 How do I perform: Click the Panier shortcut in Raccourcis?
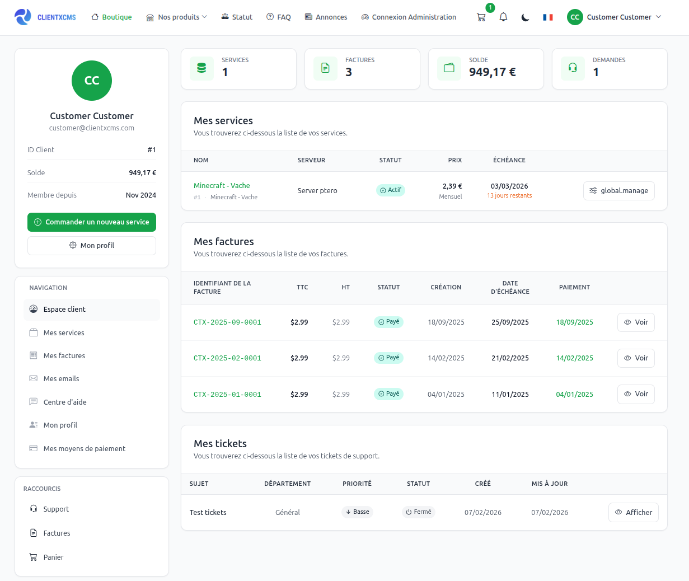53,557
